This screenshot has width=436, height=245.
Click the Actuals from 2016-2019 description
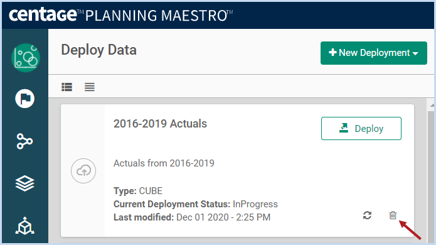(x=164, y=163)
